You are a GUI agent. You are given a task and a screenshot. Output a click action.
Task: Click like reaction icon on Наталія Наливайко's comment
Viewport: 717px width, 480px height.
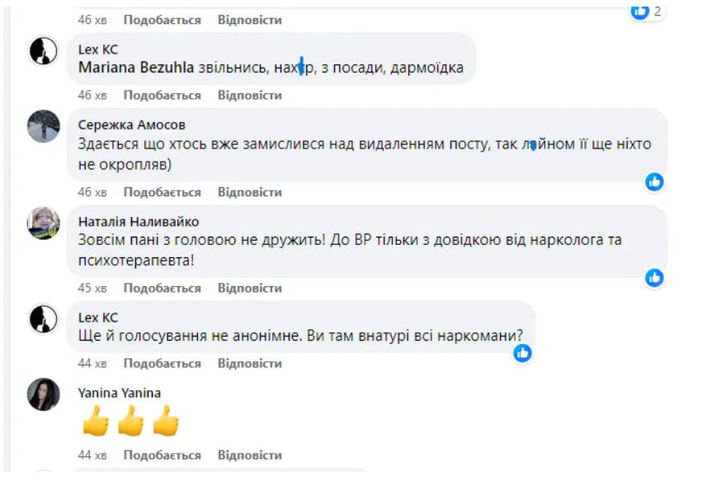pos(654,278)
